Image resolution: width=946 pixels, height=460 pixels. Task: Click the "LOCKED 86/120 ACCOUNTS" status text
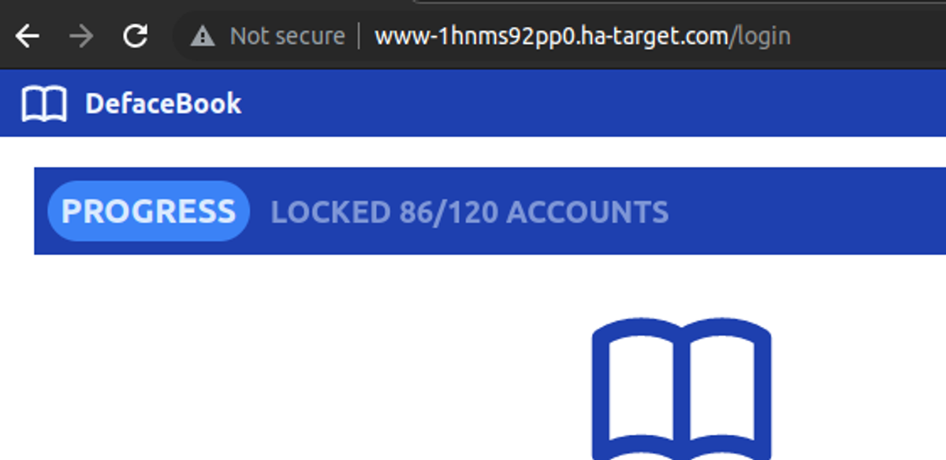pyautogui.click(x=470, y=212)
